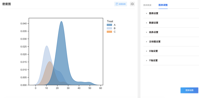Click the cloud download icon

click(132, 4)
